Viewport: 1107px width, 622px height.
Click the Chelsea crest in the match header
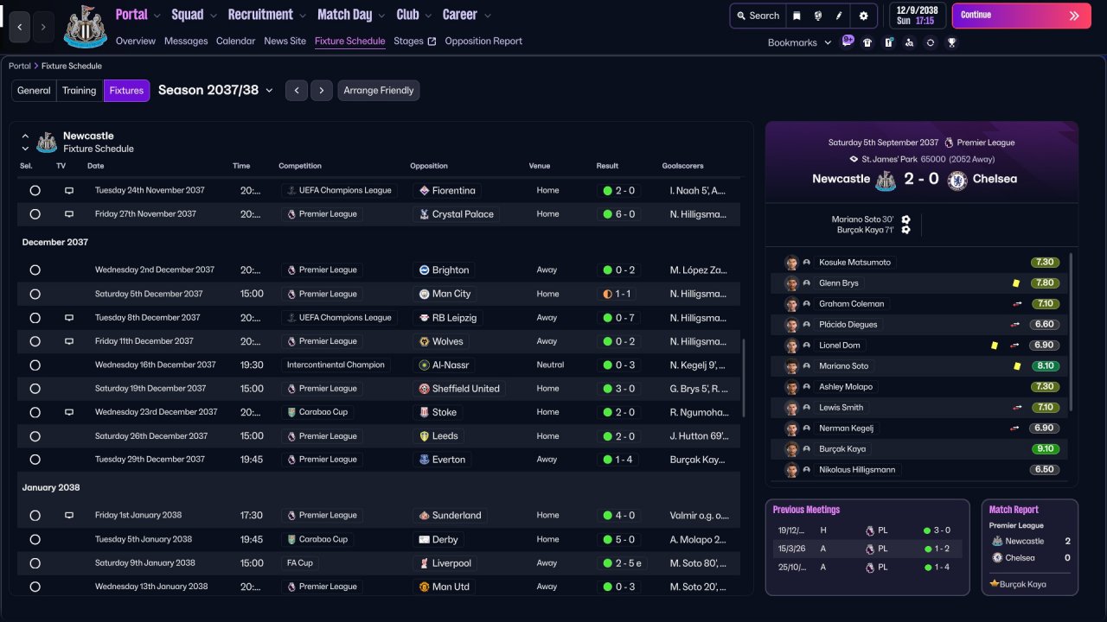[957, 180]
